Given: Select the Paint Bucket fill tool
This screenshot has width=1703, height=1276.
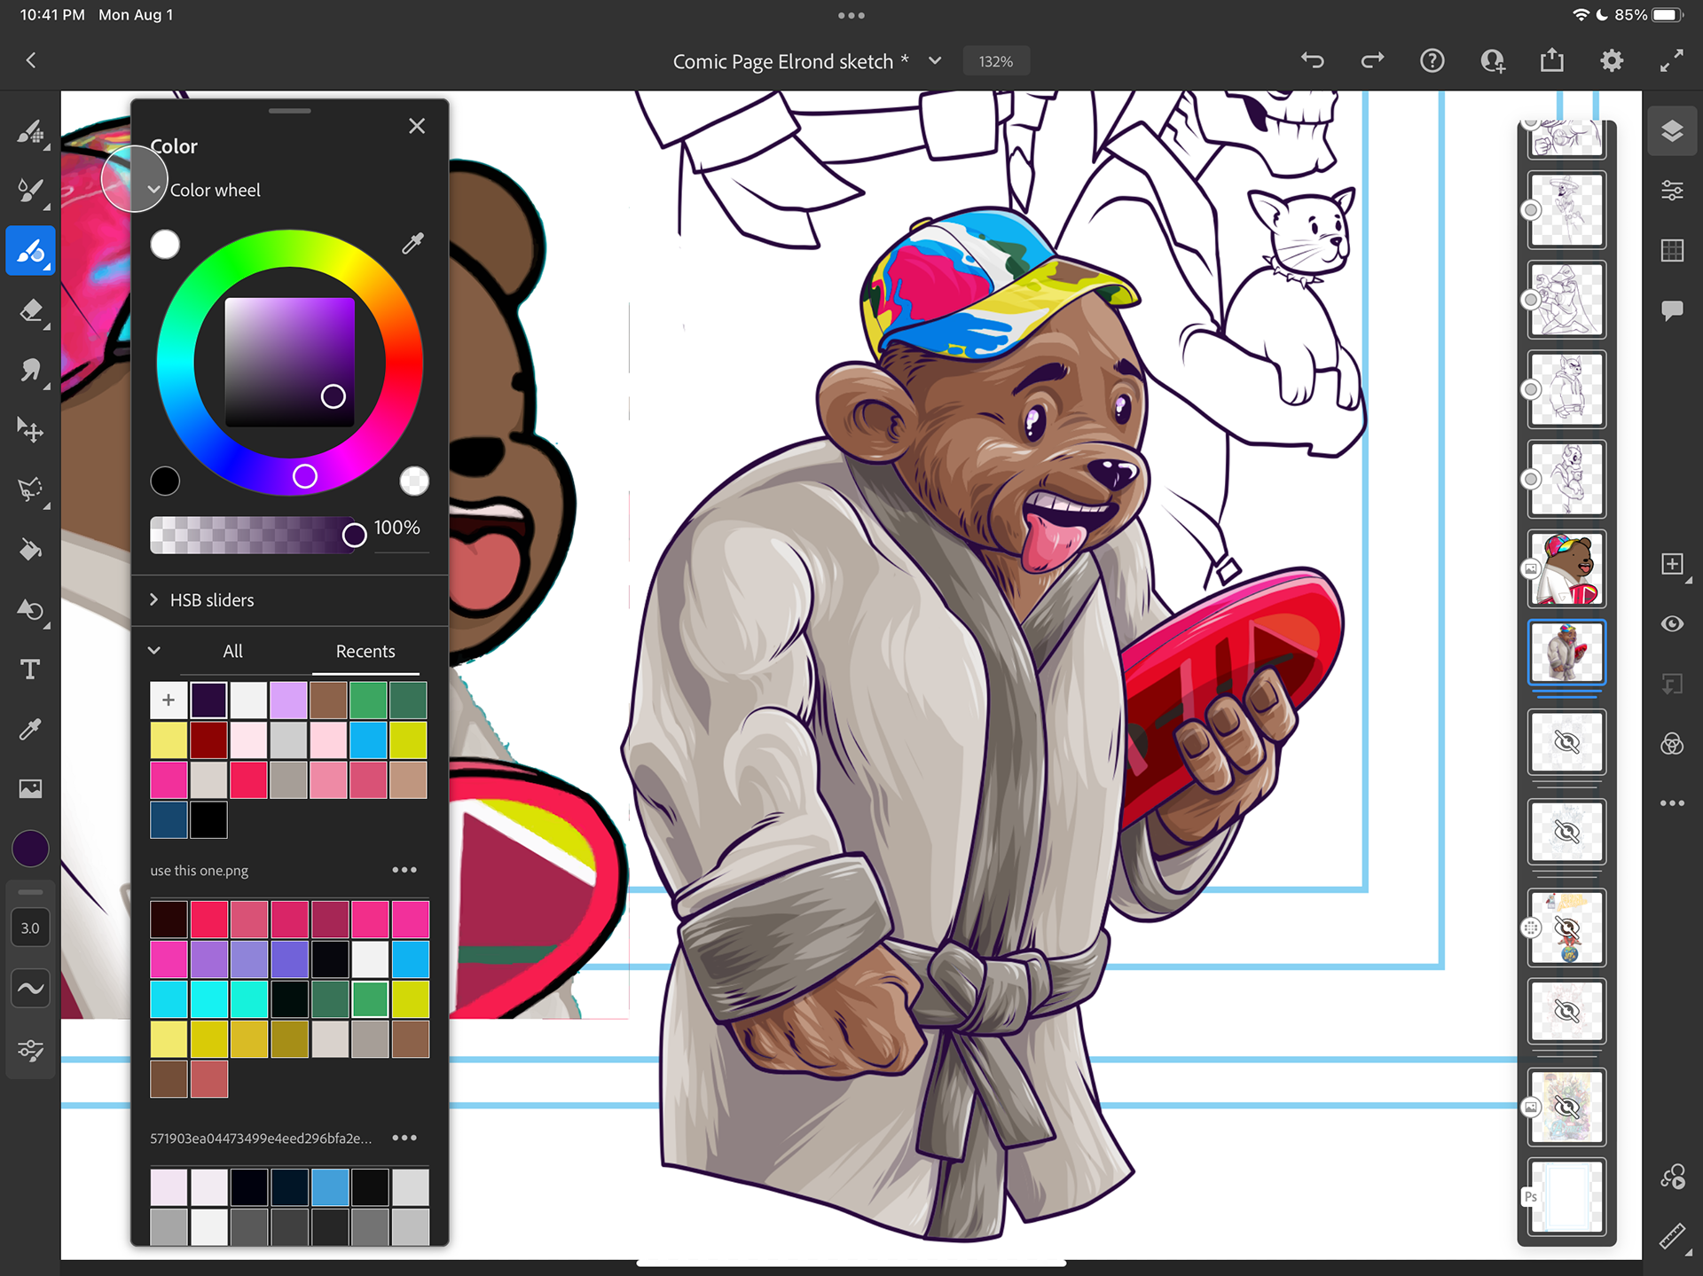Looking at the screenshot, I should 30,550.
